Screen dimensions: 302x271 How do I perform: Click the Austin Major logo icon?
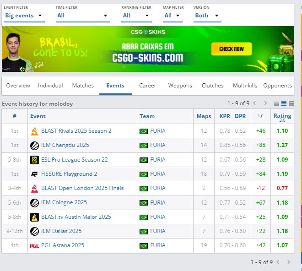[x=34, y=217]
